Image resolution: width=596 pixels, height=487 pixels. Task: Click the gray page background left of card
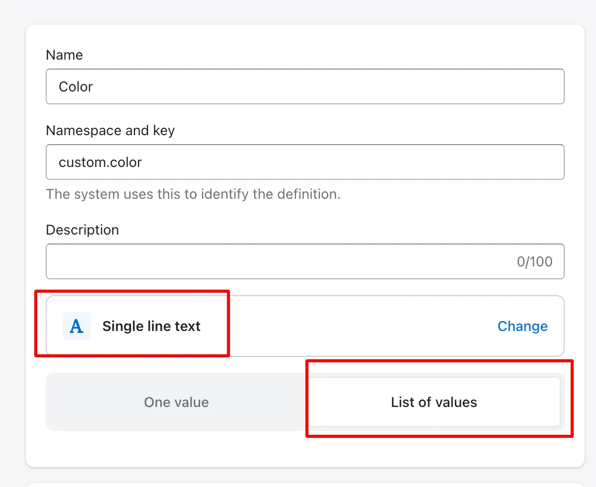click(12, 248)
